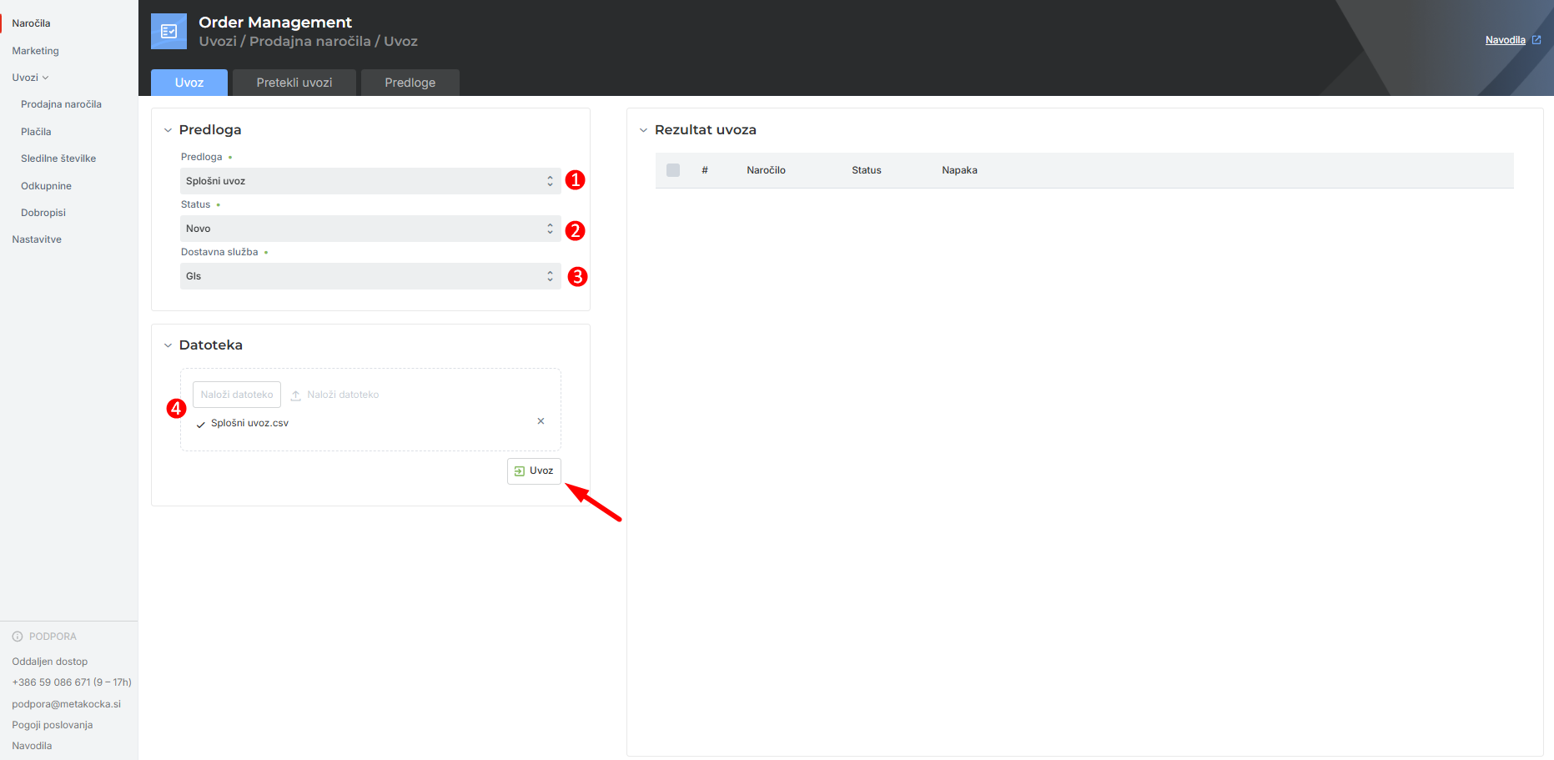Collapse the Predloga section
This screenshot has width=1554, height=760.
pyautogui.click(x=168, y=130)
